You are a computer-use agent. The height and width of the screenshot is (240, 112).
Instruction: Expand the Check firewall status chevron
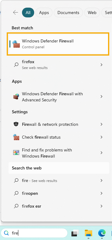(x=101, y=137)
